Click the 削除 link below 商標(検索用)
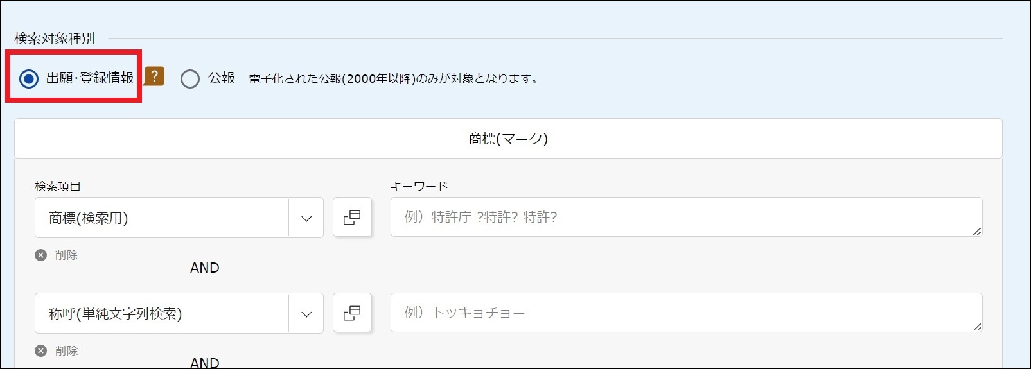The height and width of the screenshot is (369, 1031). (x=66, y=255)
